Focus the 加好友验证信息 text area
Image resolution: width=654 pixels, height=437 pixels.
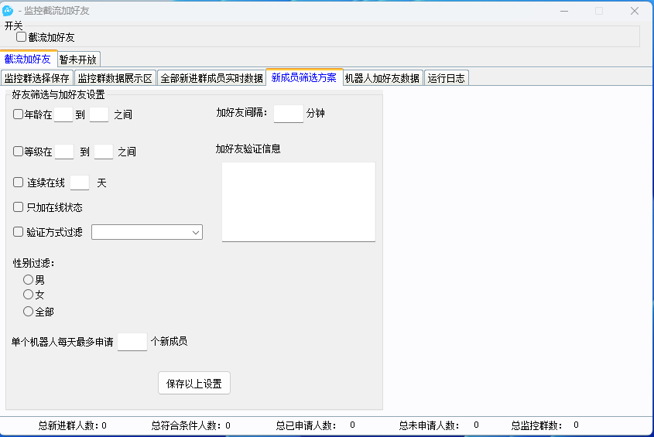click(298, 201)
